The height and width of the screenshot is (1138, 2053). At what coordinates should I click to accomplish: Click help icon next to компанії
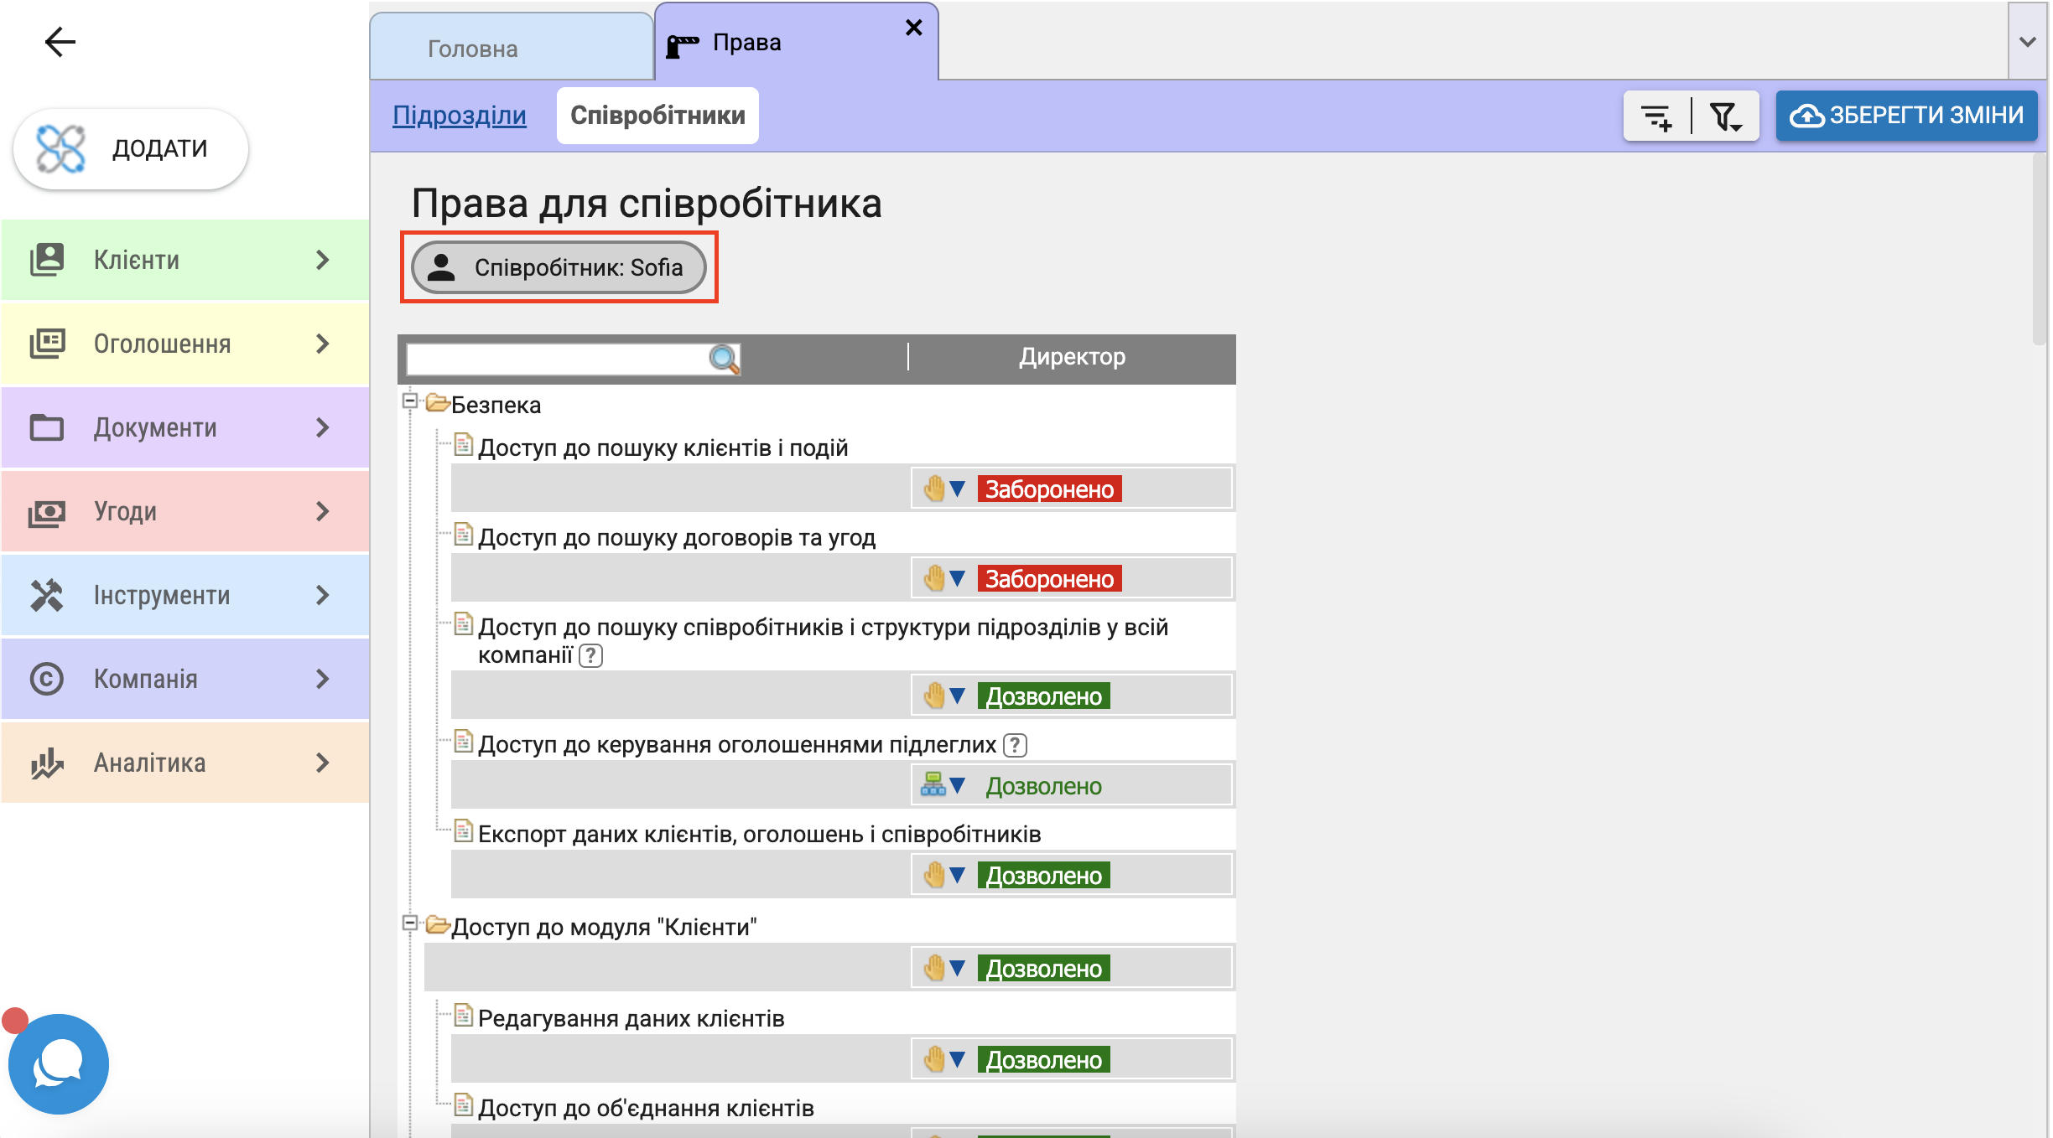[x=591, y=655]
